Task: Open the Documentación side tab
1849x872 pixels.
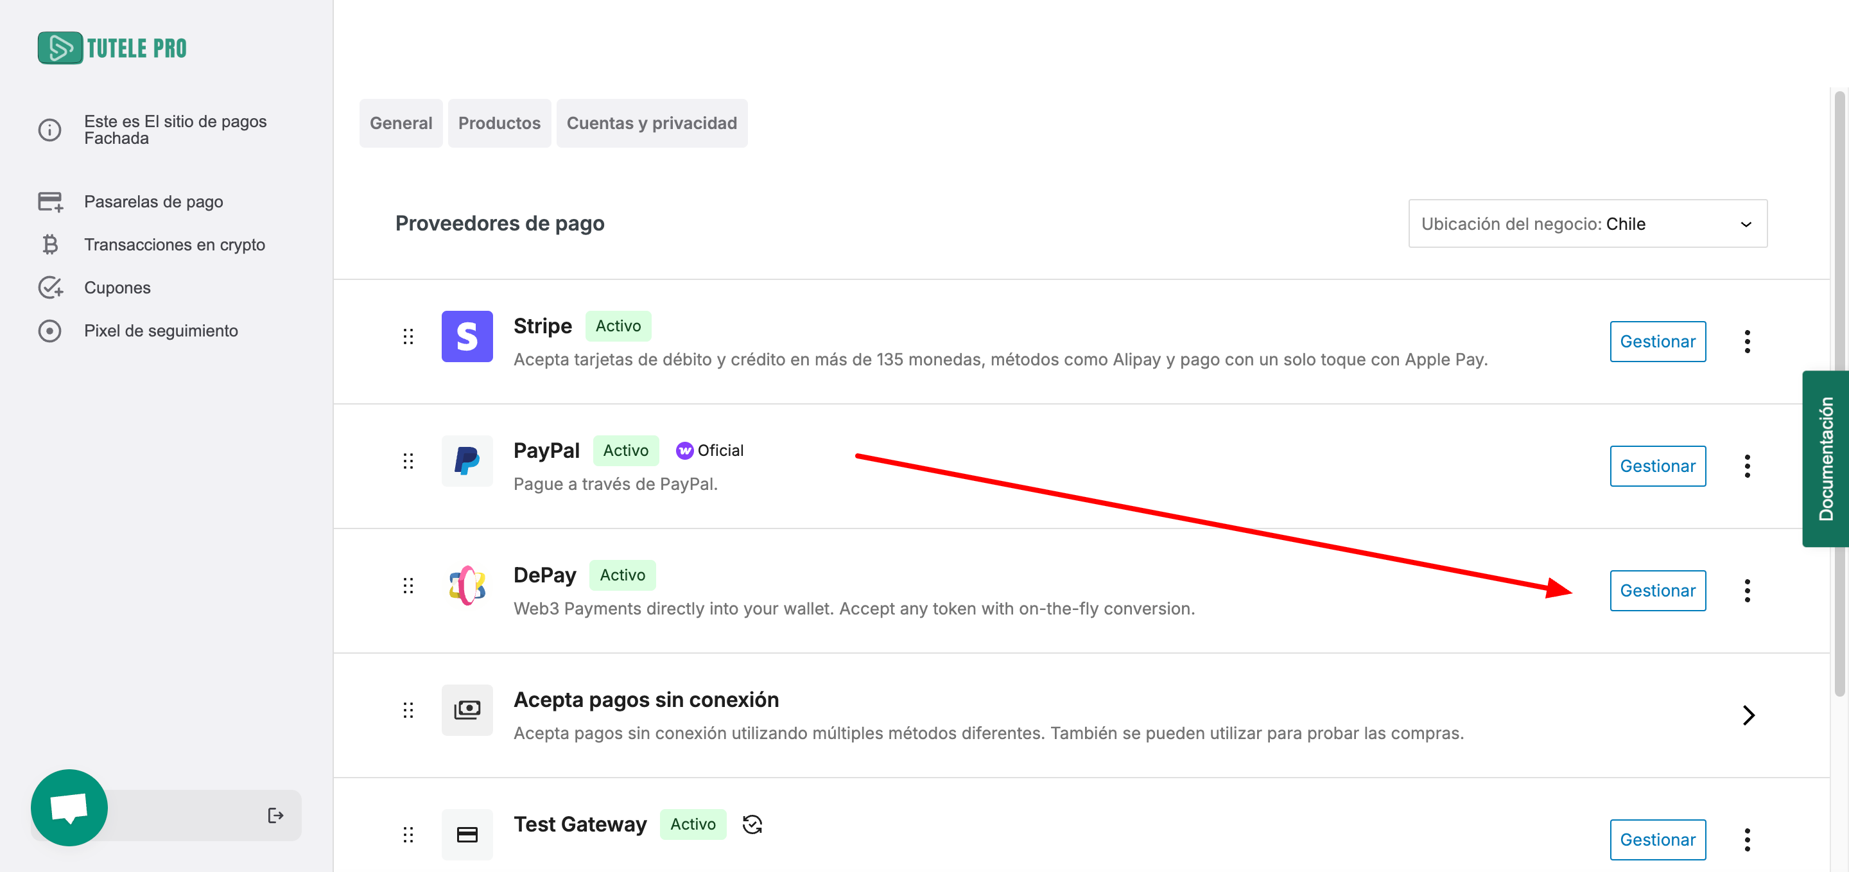Action: [1825, 458]
